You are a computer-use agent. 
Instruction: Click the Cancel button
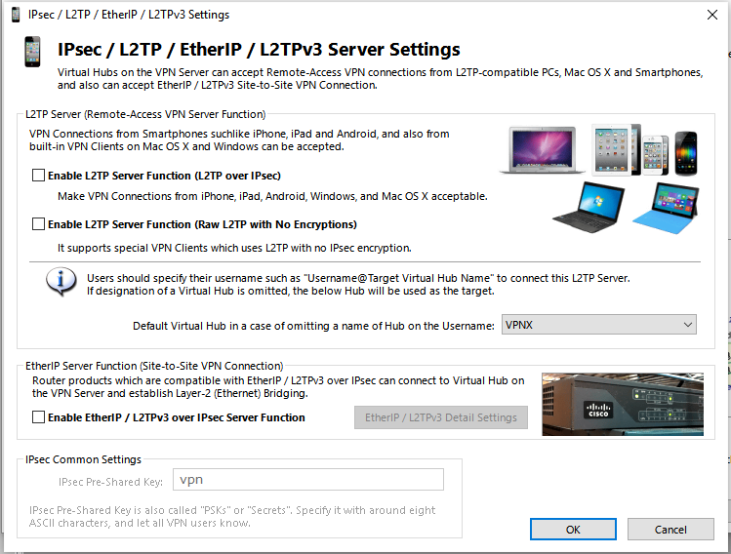click(670, 530)
